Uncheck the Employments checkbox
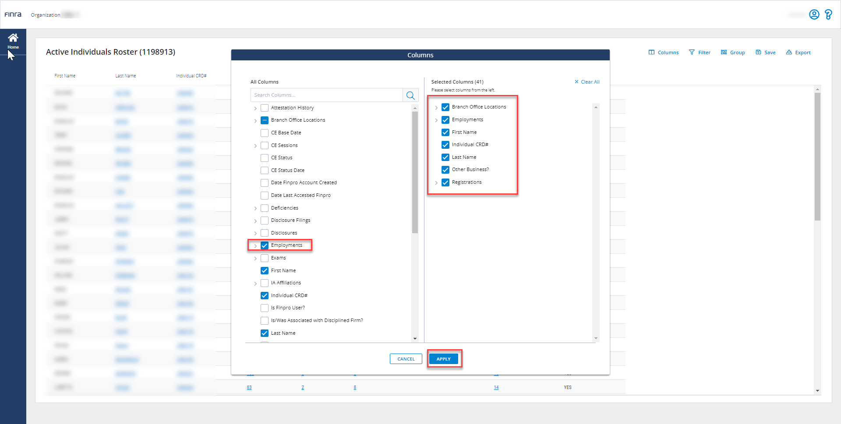Viewport: 841px width, 424px height. point(265,245)
